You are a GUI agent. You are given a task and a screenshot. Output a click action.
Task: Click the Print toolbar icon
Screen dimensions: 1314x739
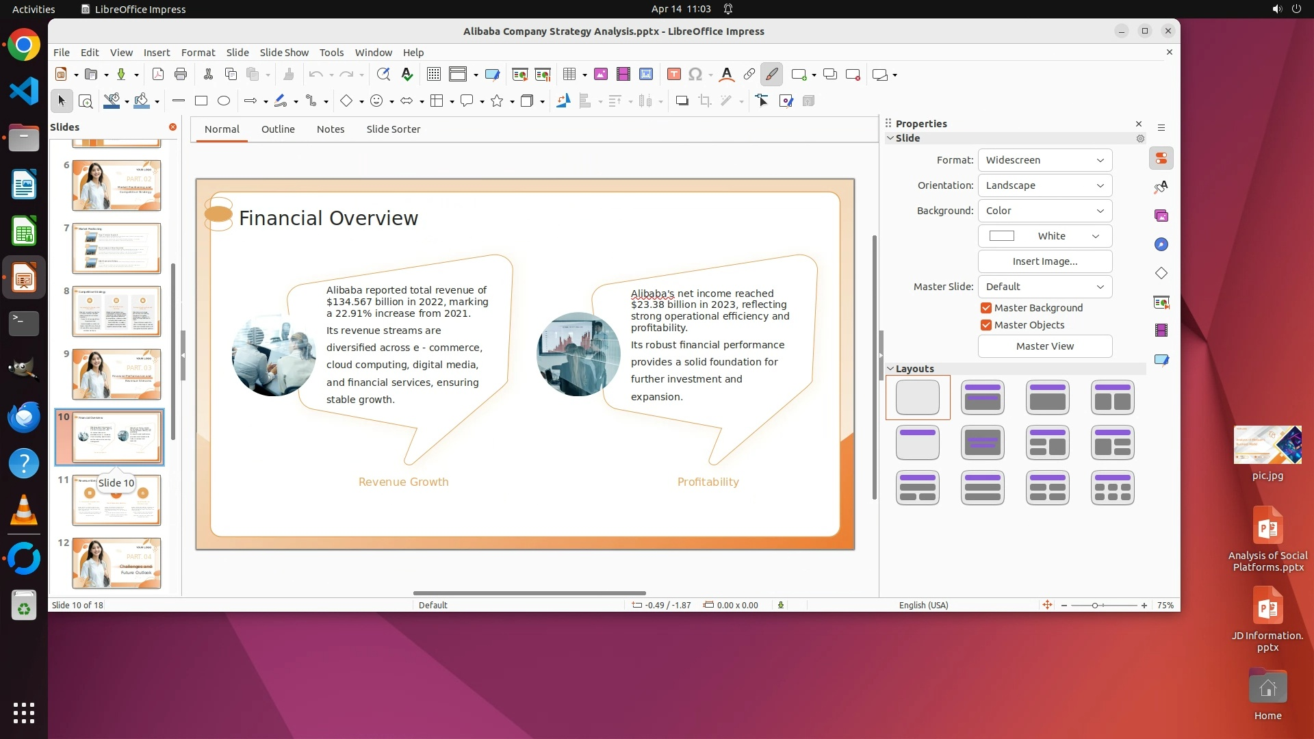pos(181,75)
